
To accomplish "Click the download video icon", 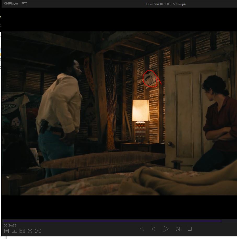I will point(14,231).
